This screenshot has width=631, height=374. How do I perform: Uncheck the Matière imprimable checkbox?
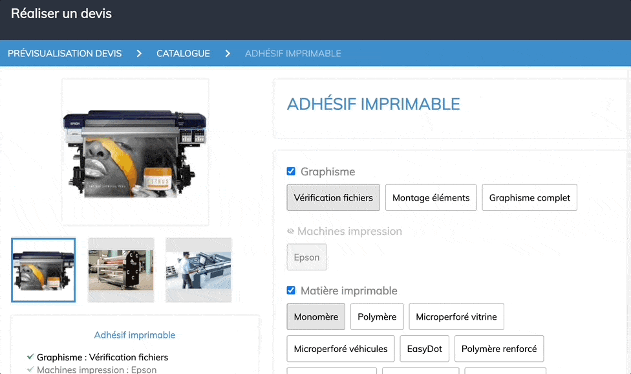pos(291,291)
